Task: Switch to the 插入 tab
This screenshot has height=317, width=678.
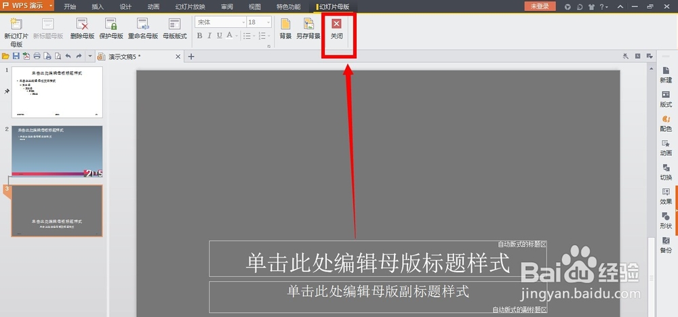Action: click(x=98, y=7)
